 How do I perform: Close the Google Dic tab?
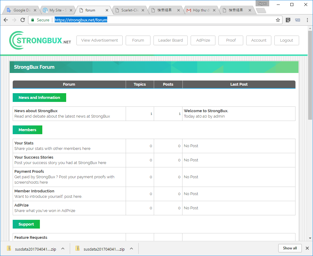click(35, 10)
